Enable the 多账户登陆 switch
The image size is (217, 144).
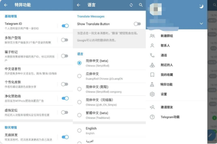click(x=65, y=40)
